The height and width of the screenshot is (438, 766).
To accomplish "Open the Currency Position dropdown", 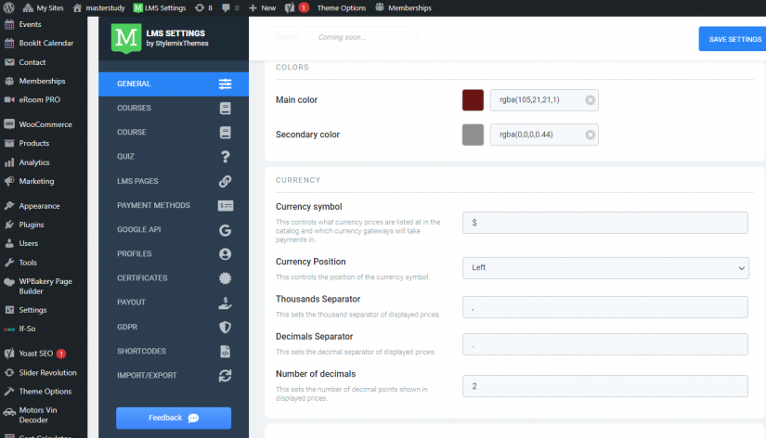I will [604, 267].
